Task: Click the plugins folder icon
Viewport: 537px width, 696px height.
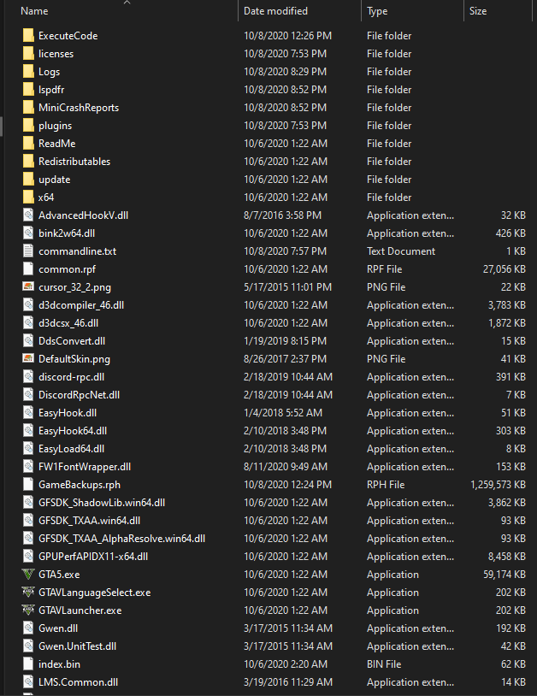Action: coord(28,126)
